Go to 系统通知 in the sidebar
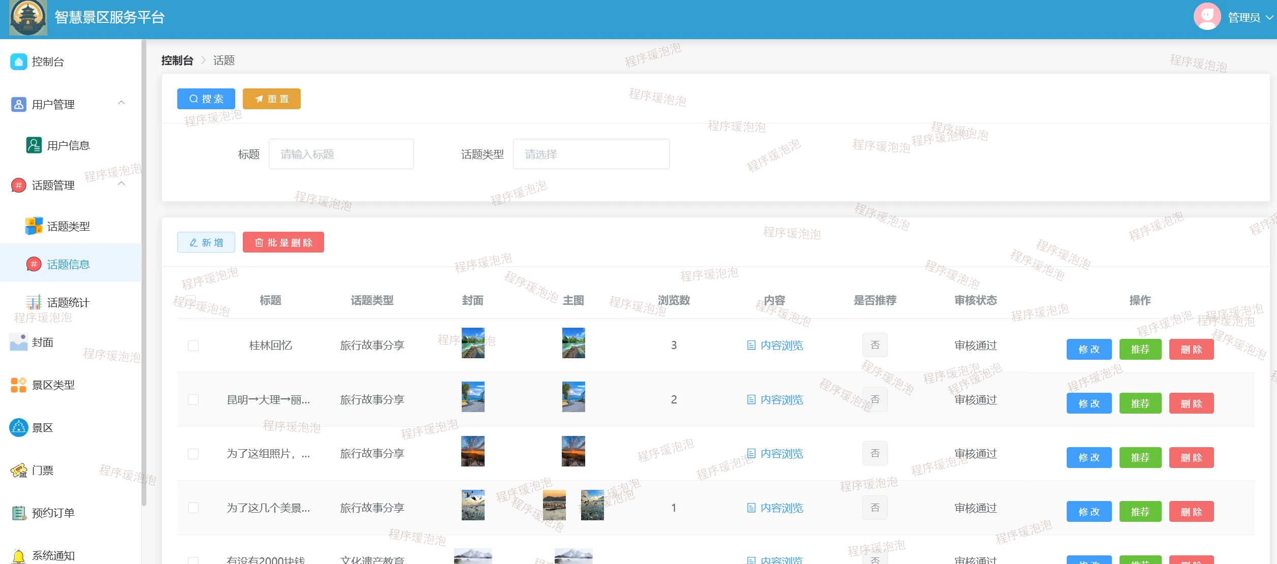This screenshot has height=564, width=1277. click(53, 556)
